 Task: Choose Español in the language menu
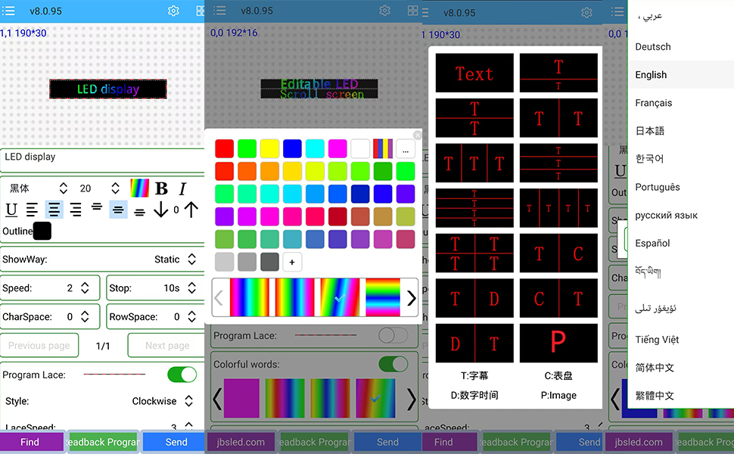652,243
